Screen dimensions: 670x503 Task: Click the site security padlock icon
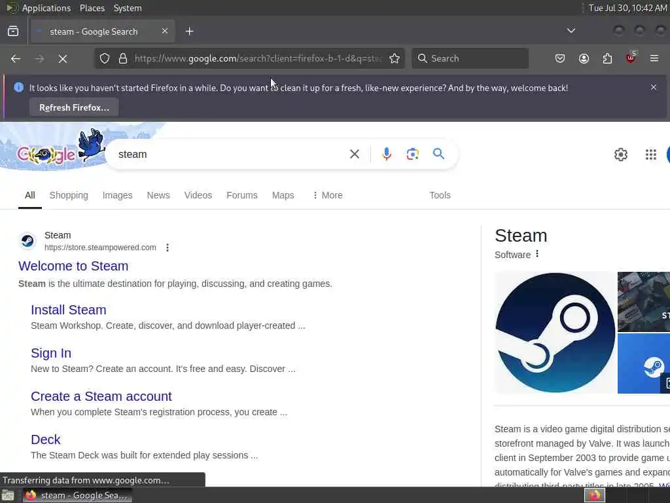coord(123,58)
